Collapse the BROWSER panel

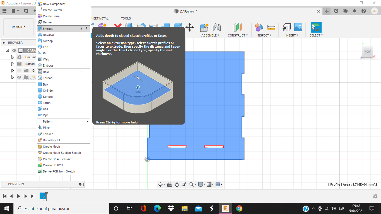click(x=4, y=43)
